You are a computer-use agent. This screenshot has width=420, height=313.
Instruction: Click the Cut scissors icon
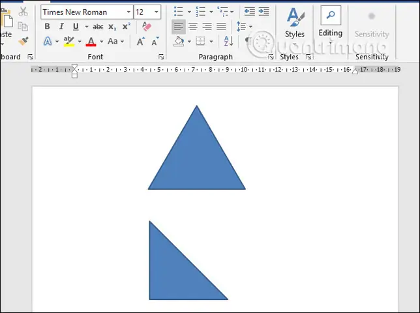[23, 12]
